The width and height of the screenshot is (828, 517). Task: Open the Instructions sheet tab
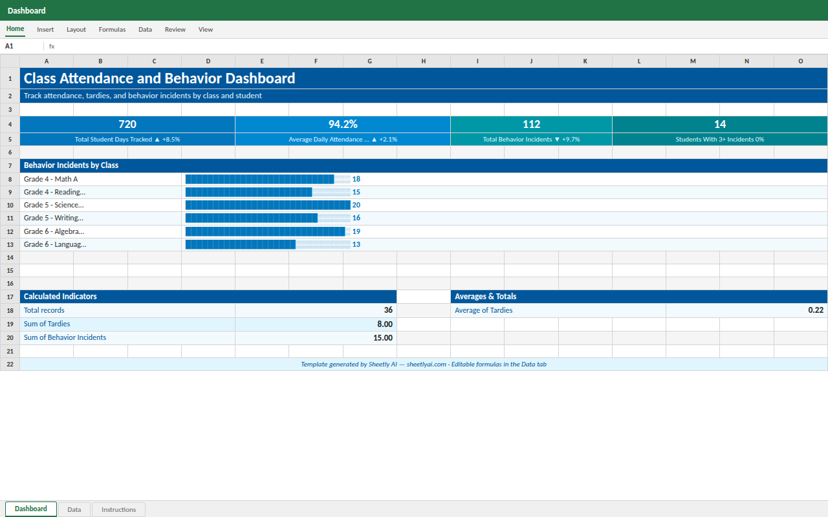(119, 509)
